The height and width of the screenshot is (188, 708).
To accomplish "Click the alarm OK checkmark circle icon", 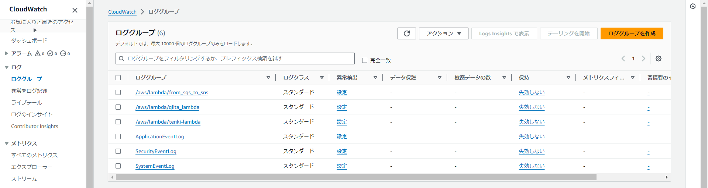I will coord(50,54).
